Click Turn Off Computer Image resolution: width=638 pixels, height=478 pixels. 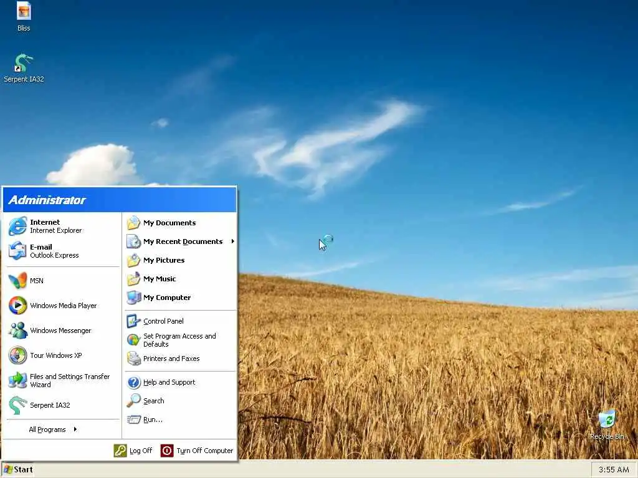coord(197,451)
